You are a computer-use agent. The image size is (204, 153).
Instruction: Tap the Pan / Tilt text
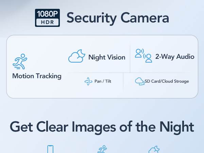coord(103,81)
